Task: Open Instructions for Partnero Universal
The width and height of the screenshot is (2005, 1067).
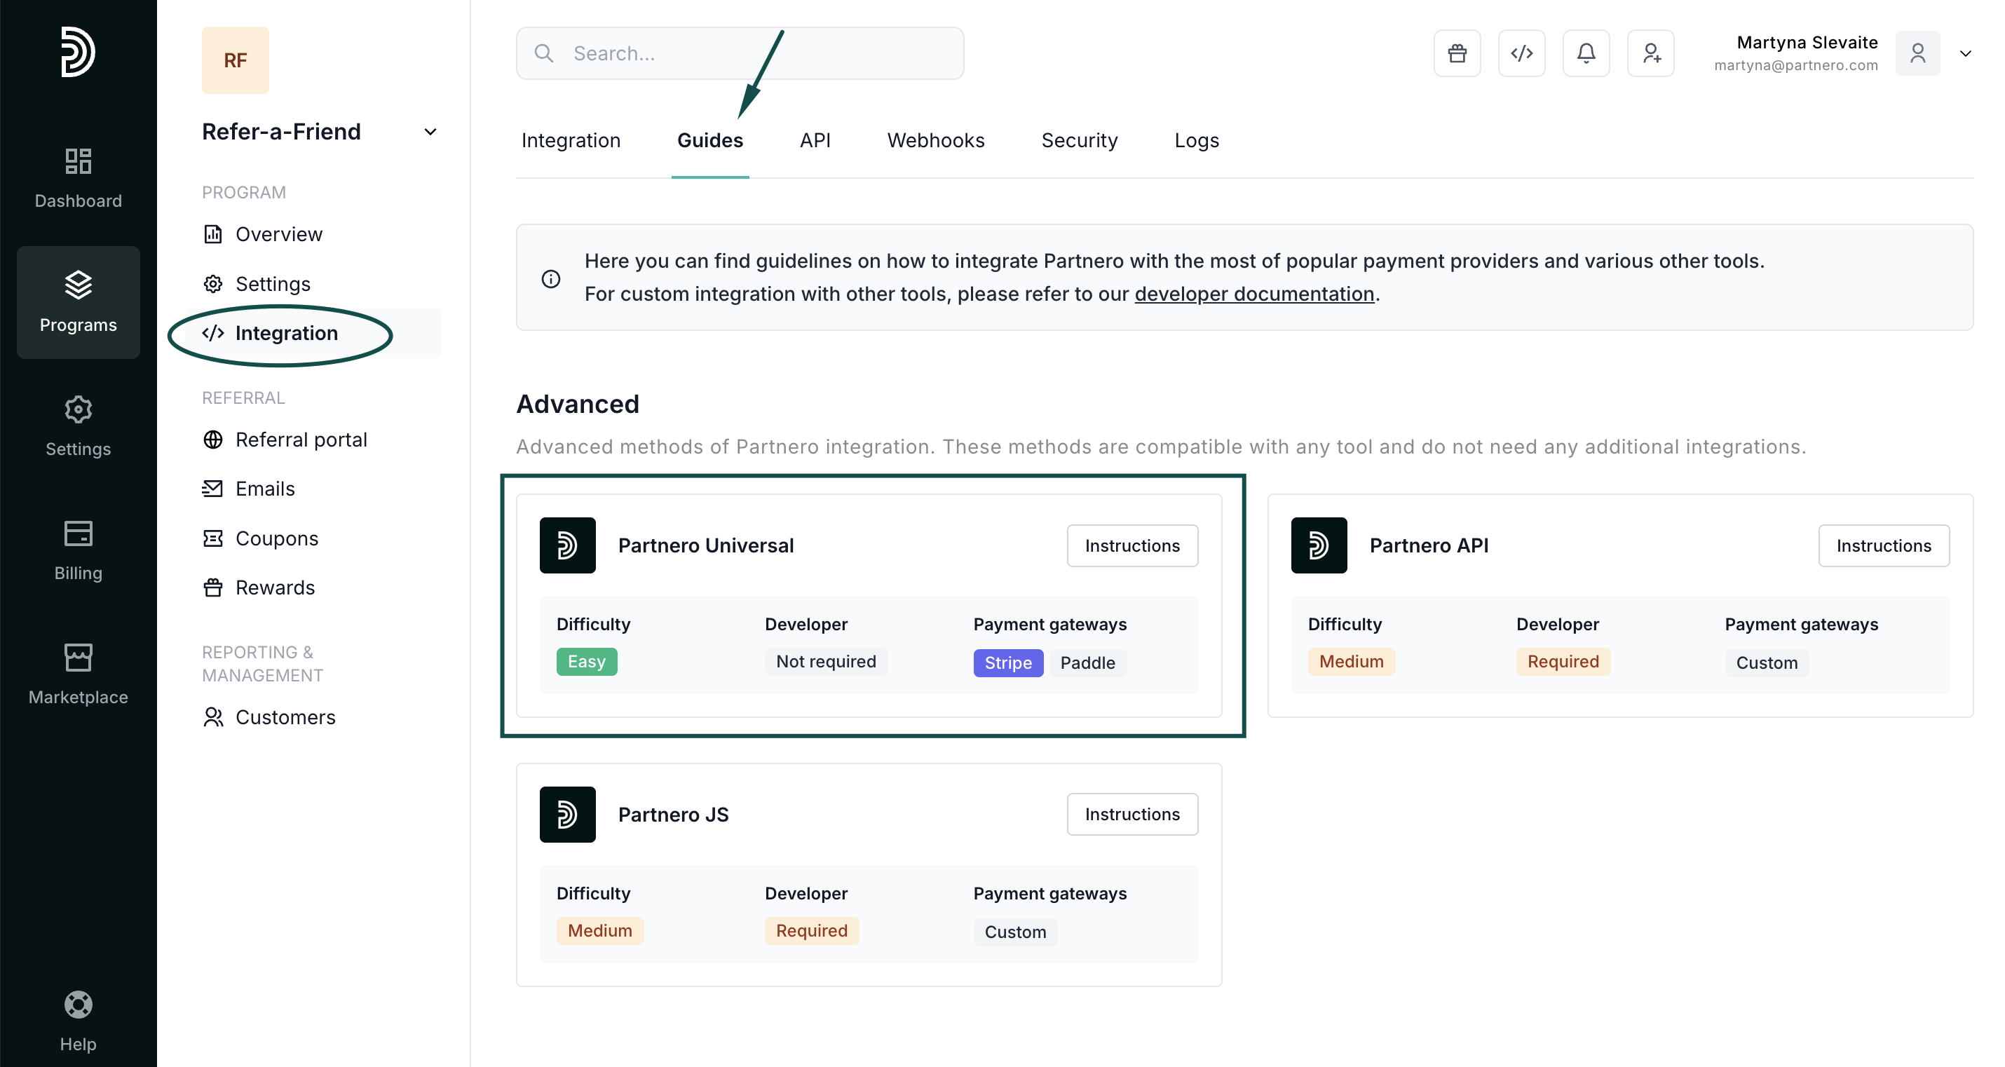Action: (x=1131, y=545)
